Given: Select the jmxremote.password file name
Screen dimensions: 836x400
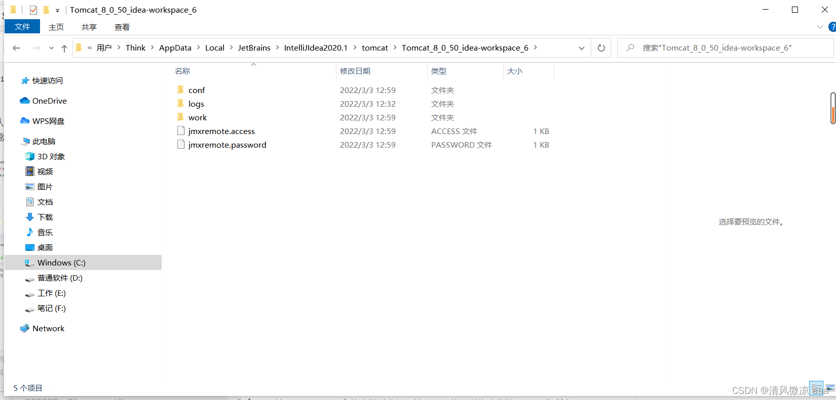Looking at the screenshot, I should click(x=227, y=145).
